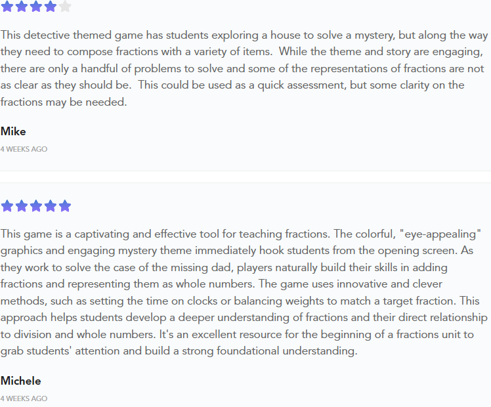Click the first star in Mike's review rating

7,7
